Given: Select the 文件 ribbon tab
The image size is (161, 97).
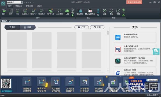Looking at the screenshot, I should [x=10, y=6].
